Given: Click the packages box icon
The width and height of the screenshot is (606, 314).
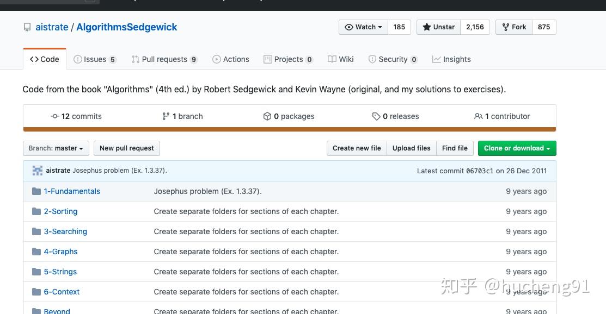Looking at the screenshot, I should tap(267, 116).
